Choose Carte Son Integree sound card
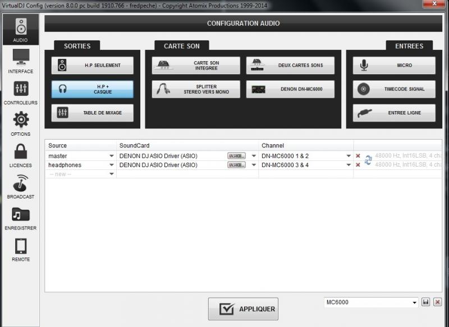449x327 pixels. coord(196,65)
